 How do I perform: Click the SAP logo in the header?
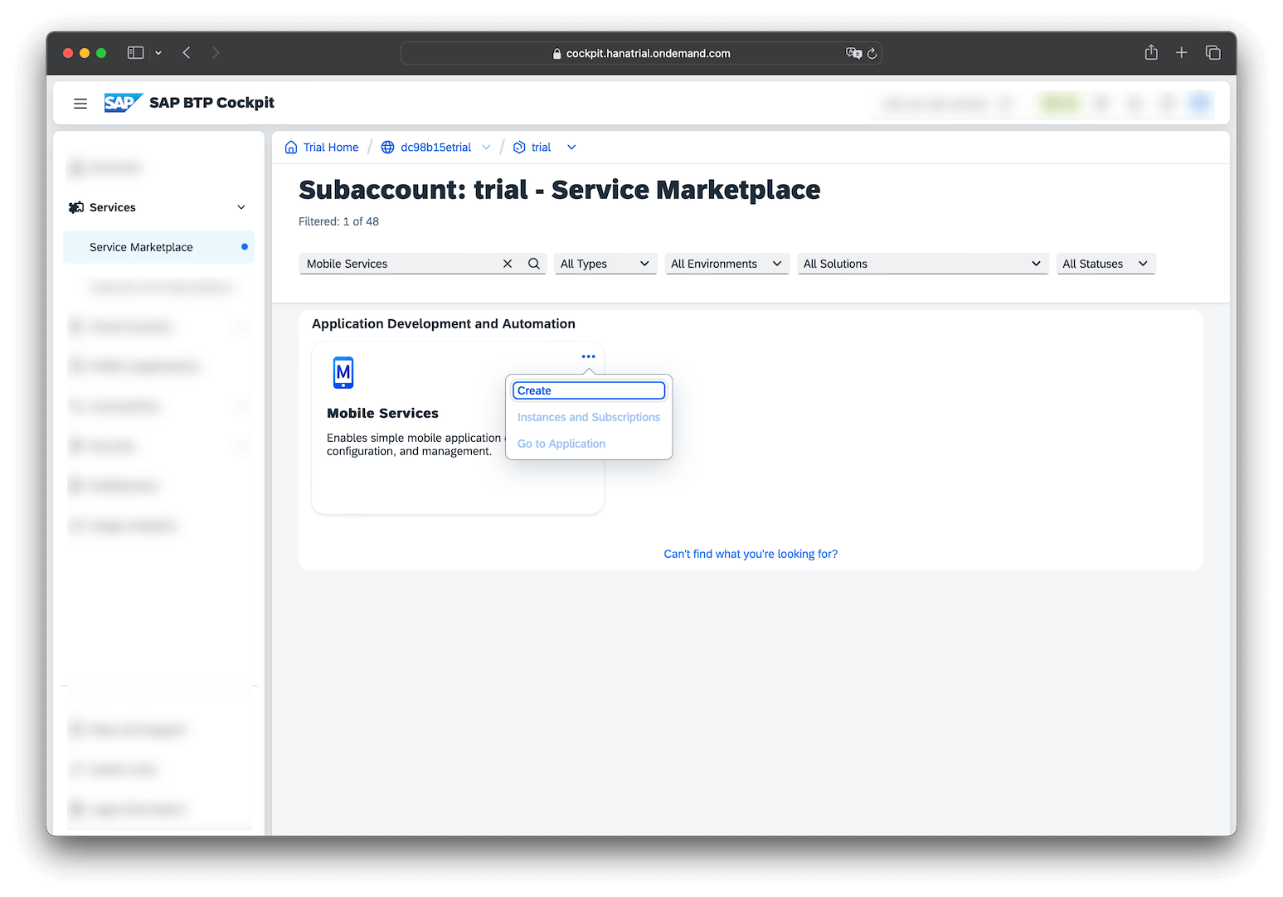(122, 102)
